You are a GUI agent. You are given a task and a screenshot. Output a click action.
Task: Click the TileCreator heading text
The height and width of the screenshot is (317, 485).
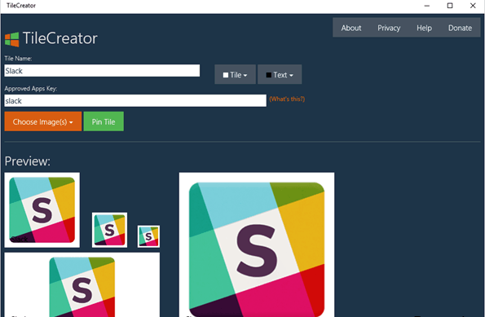[60, 38]
